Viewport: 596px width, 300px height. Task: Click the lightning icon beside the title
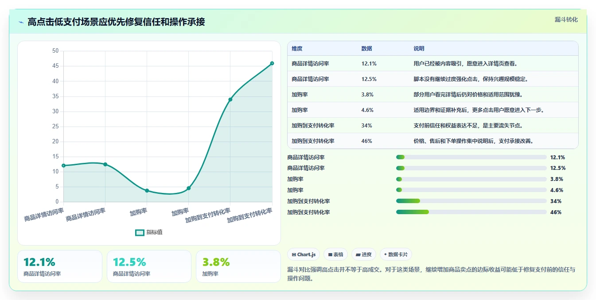coord(21,22)
